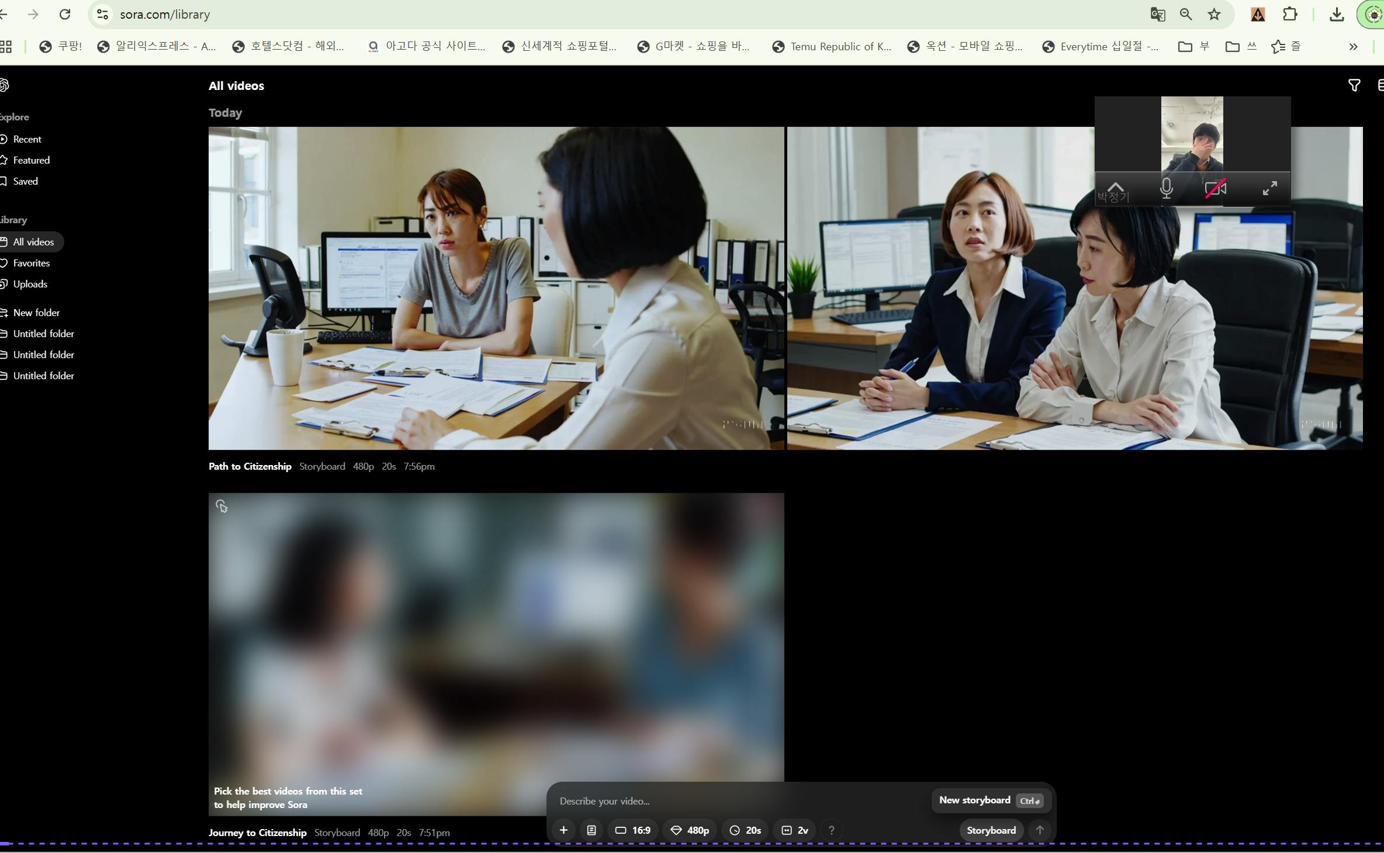Open the 16:9 aspect ratio dropdown
Viewport: 1384px width, 853px height.
pyautogui.click(x=633, y=830)
